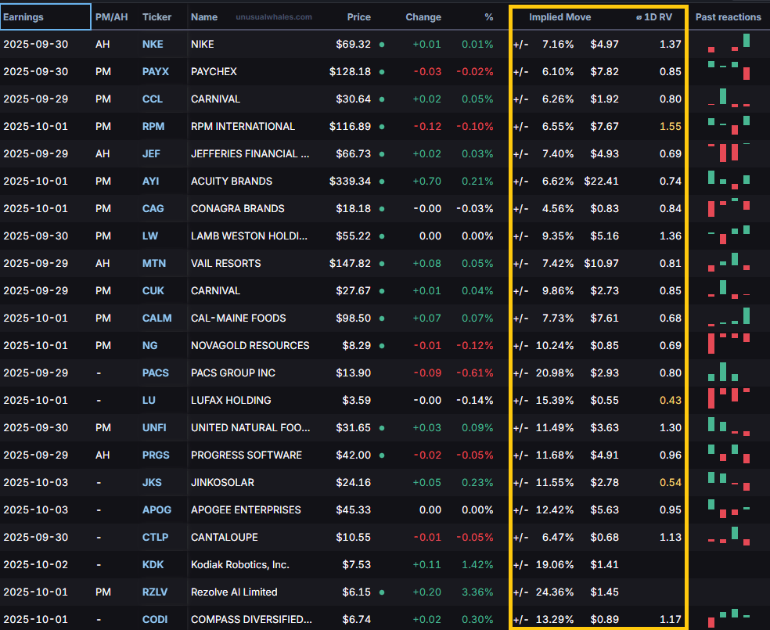Select the CAL-MAINE FOODS company name

coord(238,319)
